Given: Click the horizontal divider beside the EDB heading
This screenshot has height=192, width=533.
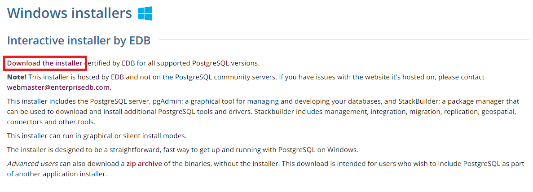Looking at the screenshot, I should (x=341, y=40).
